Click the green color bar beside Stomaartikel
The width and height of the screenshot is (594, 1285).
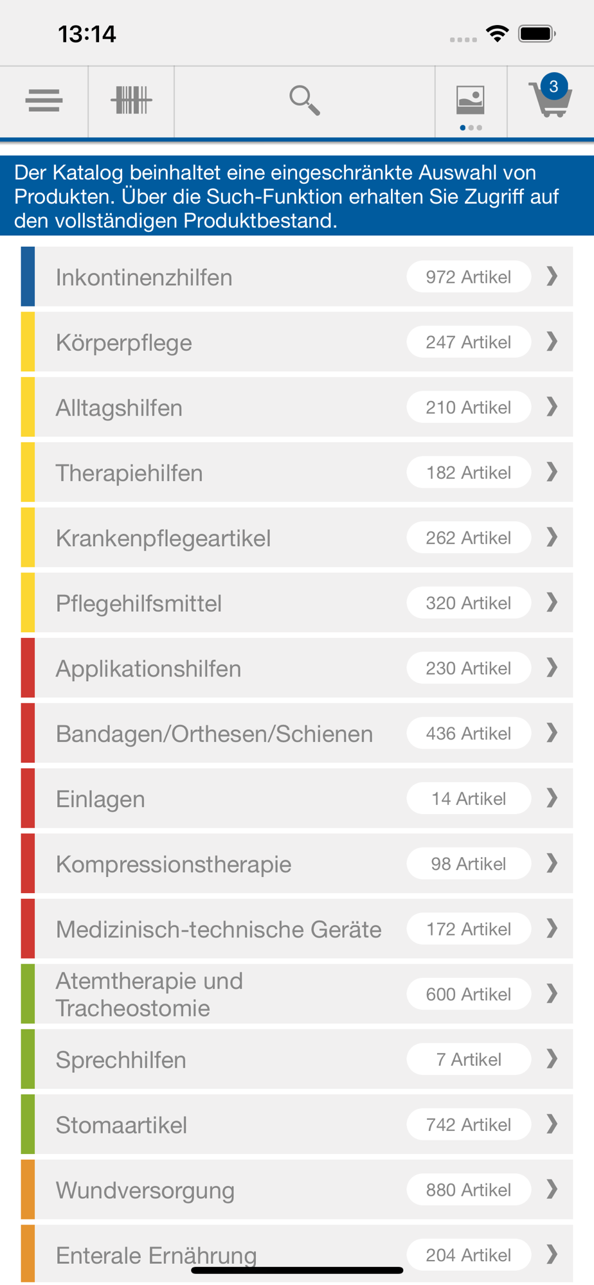click(28, 1124)
